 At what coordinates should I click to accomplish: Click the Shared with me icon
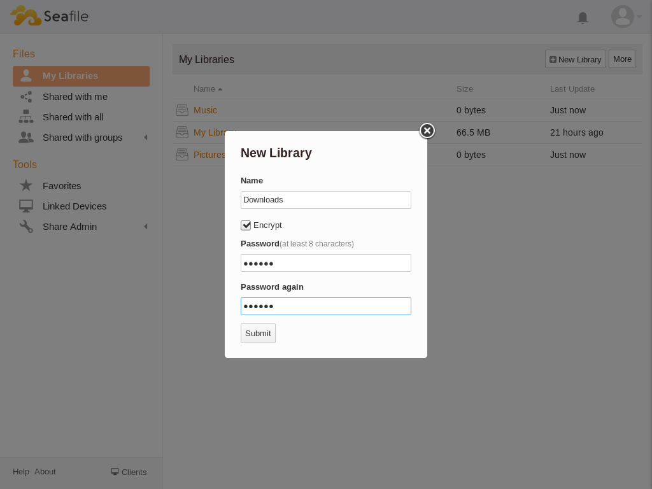point(26,97)
